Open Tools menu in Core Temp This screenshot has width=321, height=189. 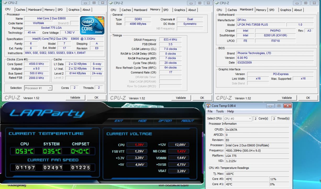(220, 111)
